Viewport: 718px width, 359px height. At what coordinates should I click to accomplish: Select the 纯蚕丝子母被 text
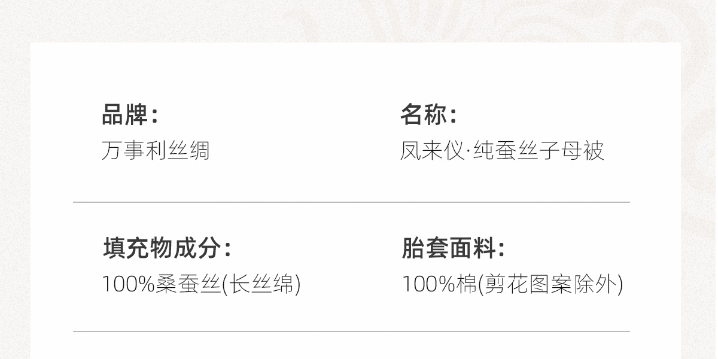click(x=538, y=150)
